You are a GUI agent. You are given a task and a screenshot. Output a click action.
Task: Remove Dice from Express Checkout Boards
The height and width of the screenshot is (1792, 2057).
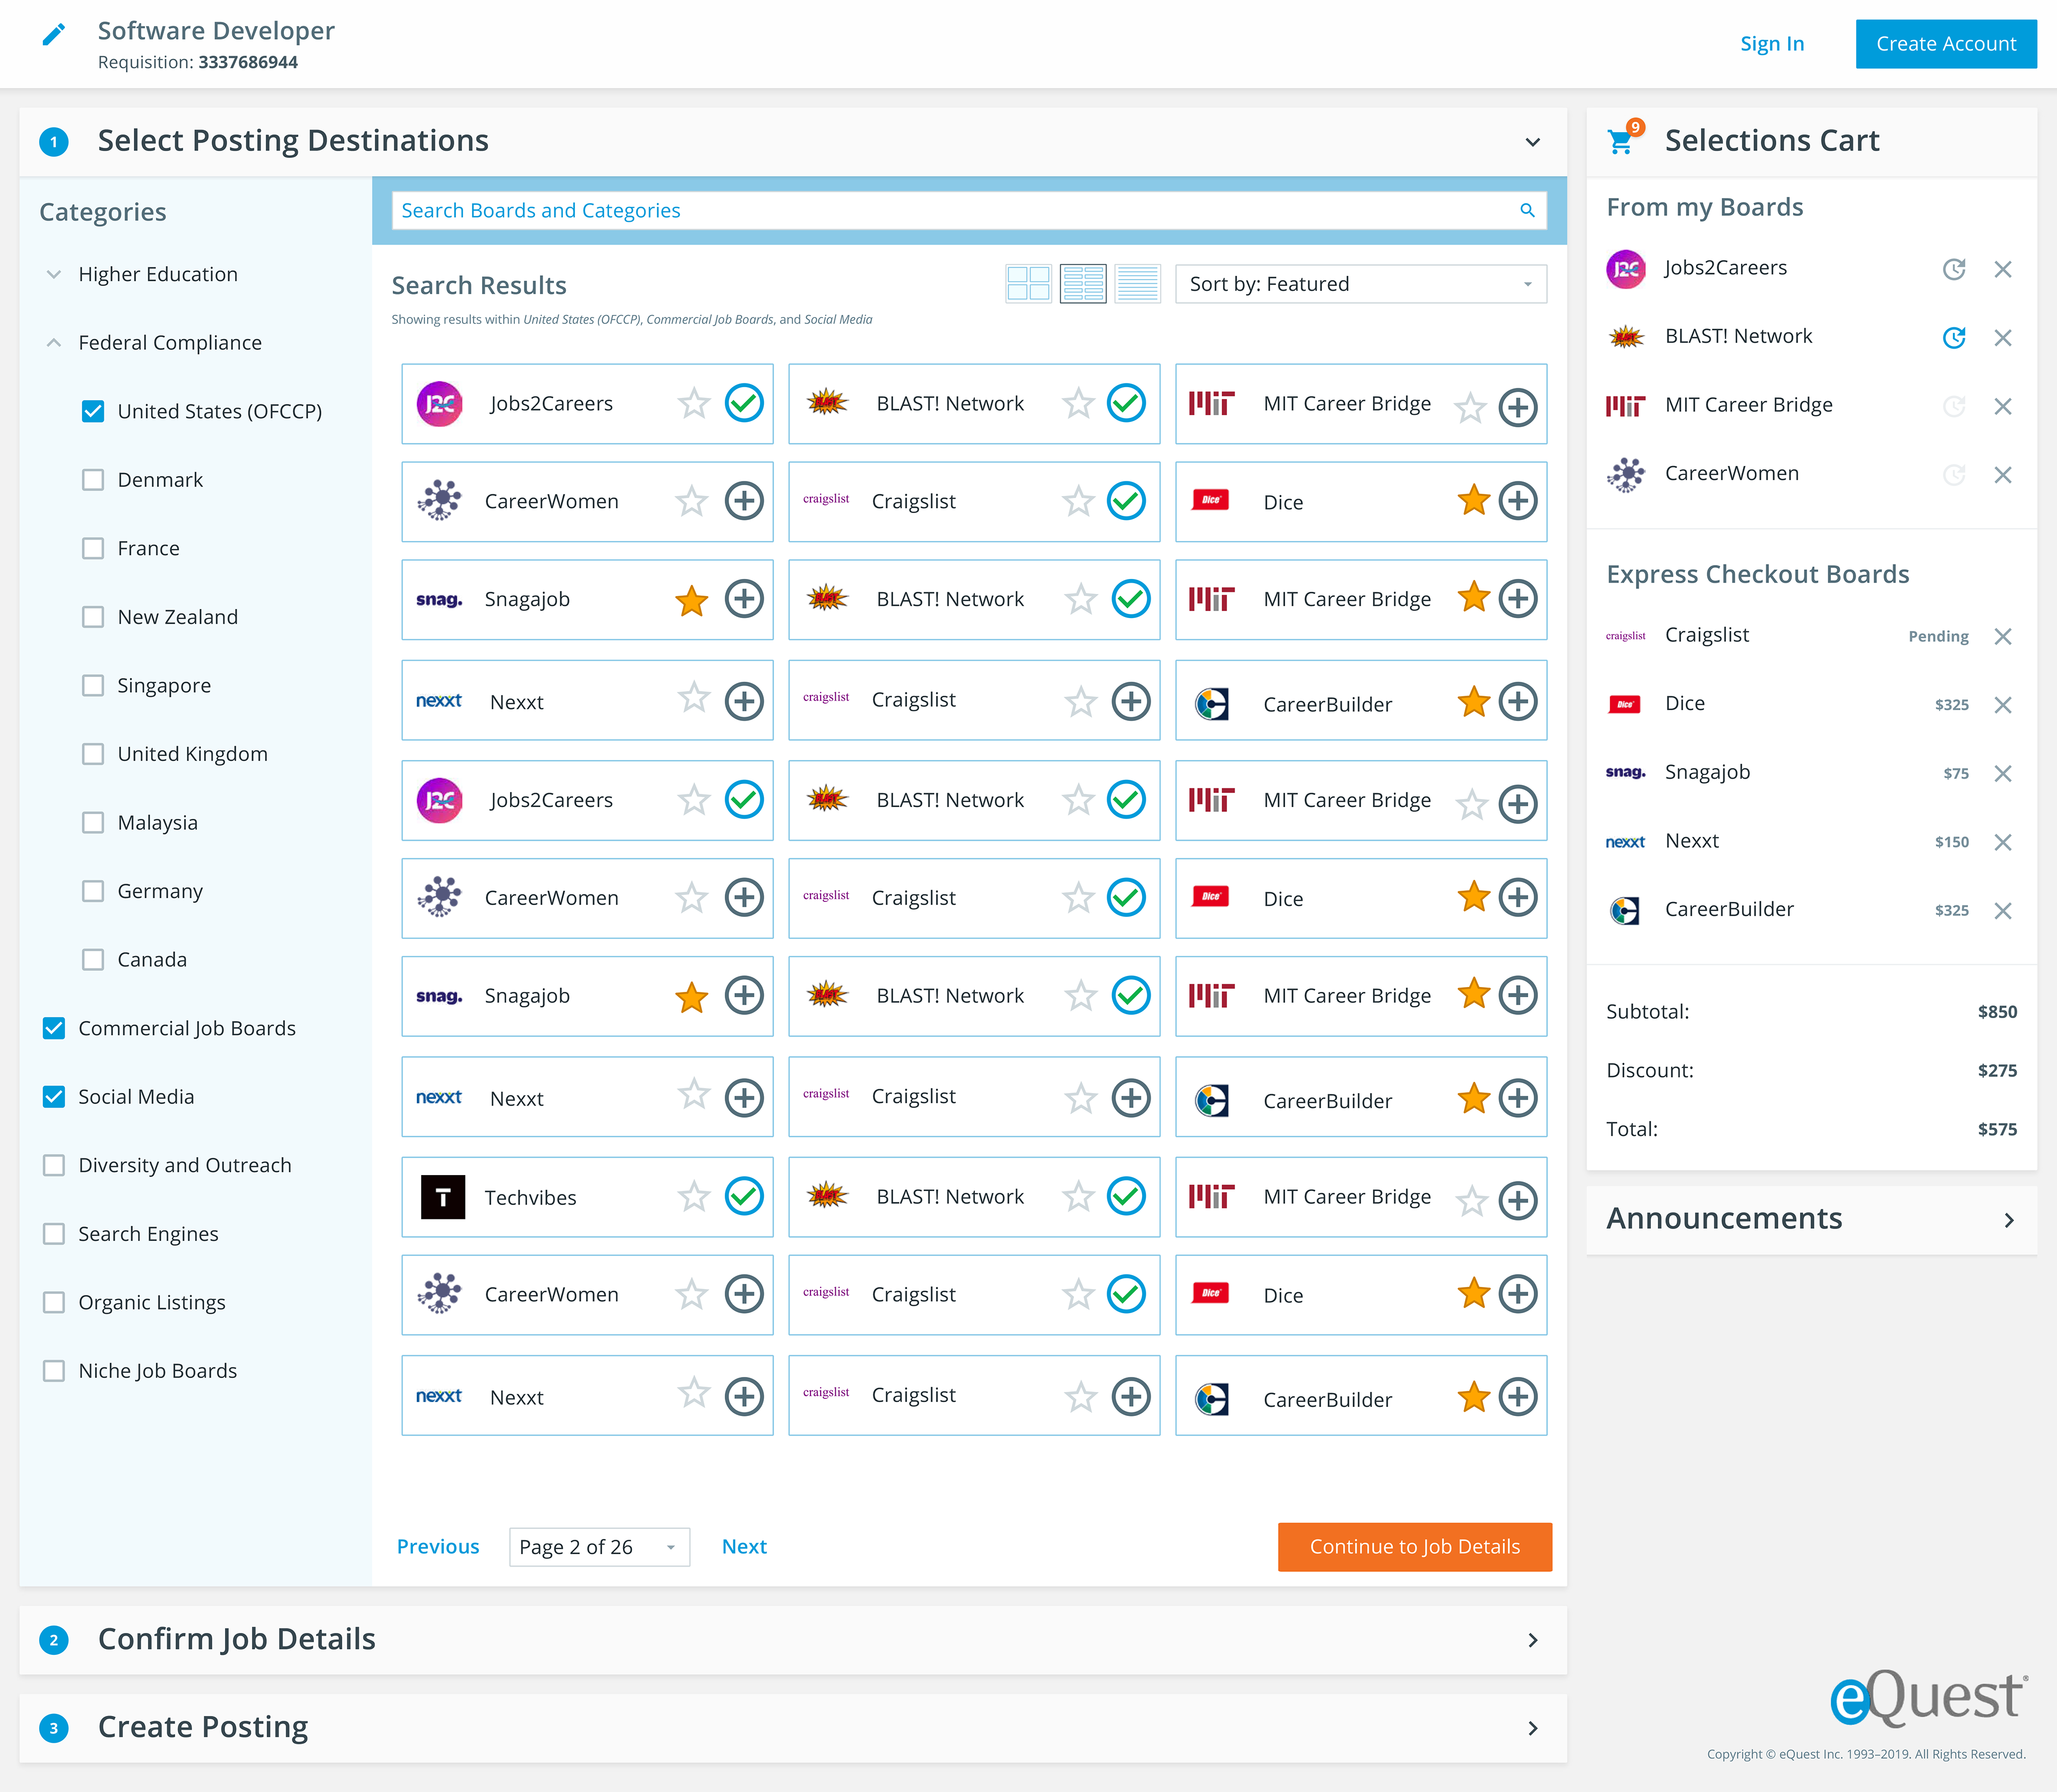pos(2002,705)
